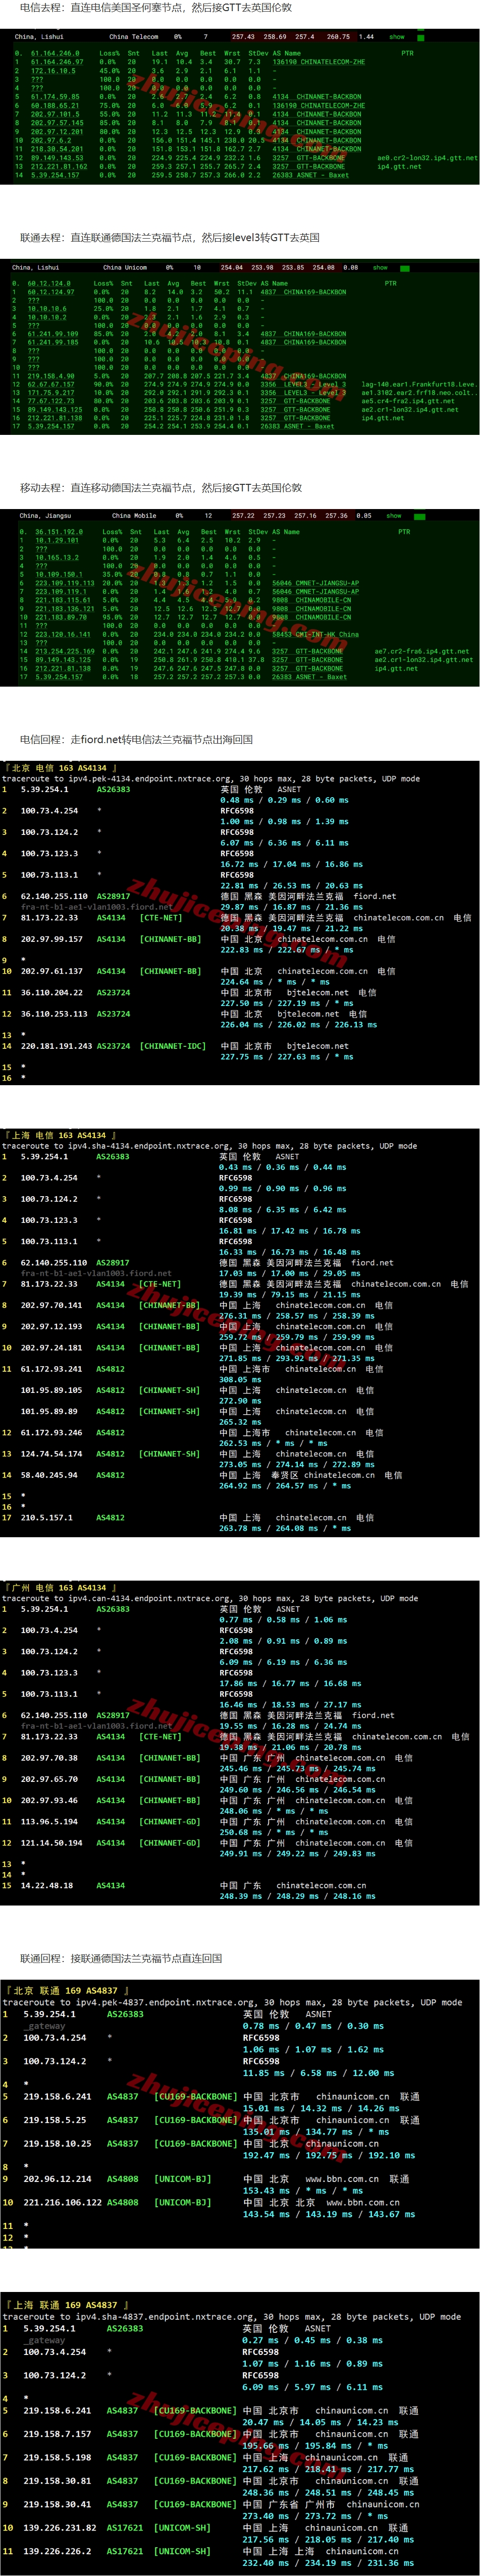Select the heading "电信回程：走fiord.net转电信法兰克福节点出海回国"
The image size is (480, 2576).
tap(136, 739)
